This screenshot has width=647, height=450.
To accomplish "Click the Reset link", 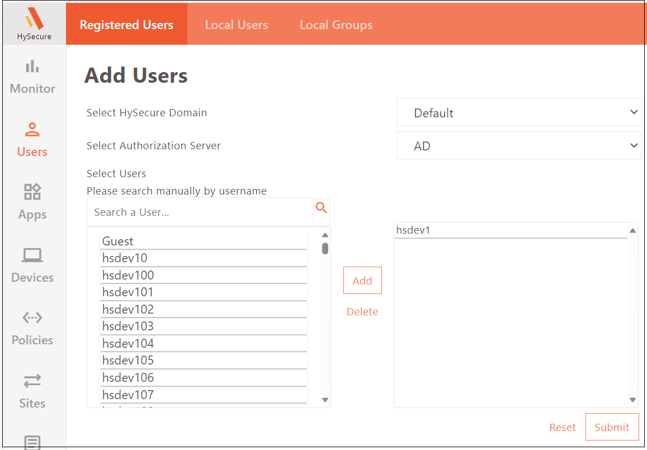I will (x=562, y=427).
